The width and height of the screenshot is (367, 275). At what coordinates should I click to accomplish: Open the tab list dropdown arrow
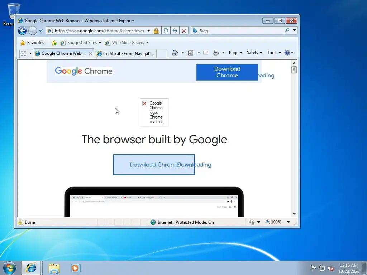point(30,54)
